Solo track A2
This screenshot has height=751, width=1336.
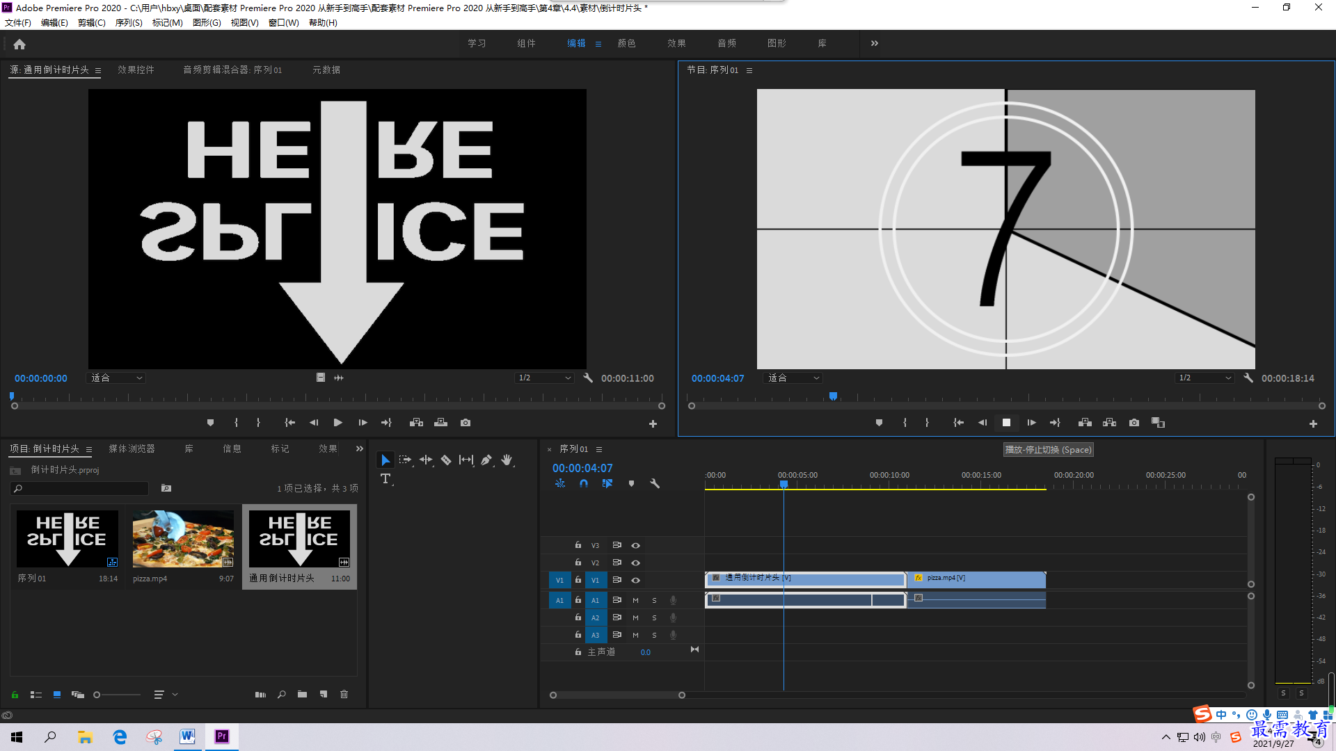[654, 617]
